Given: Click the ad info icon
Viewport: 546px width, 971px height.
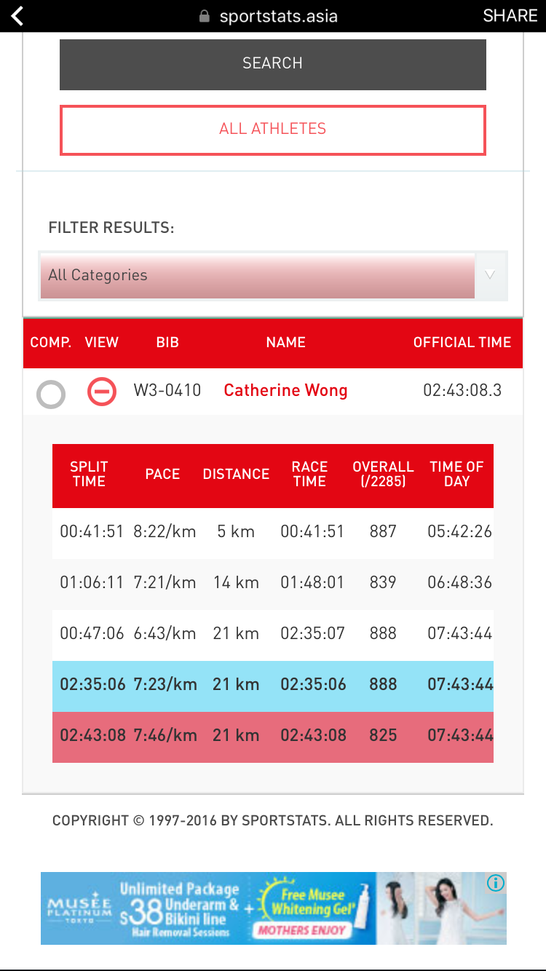Looking at the screenshot, I should point(495,884).
